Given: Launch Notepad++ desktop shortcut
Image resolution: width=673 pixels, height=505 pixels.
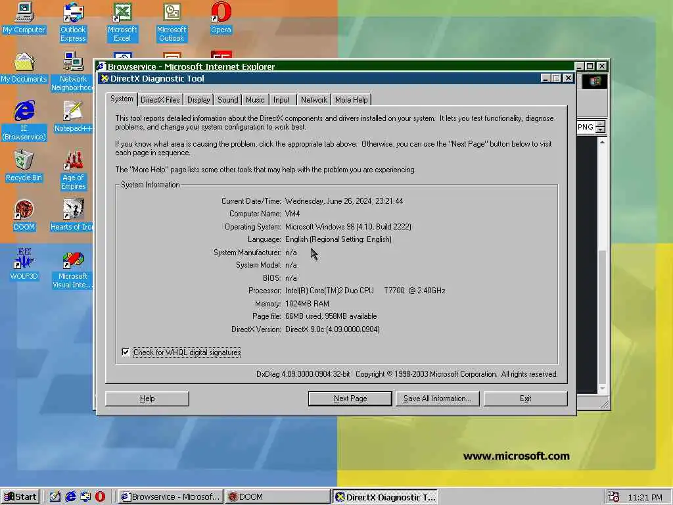Looking at the screenshot, I should pyautogui.click(x=73, y=116).
